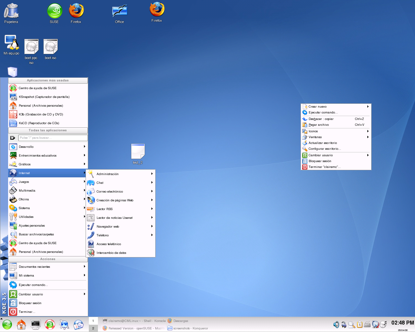Click the application search input field
415x332 pixels.
click(53, 138)
